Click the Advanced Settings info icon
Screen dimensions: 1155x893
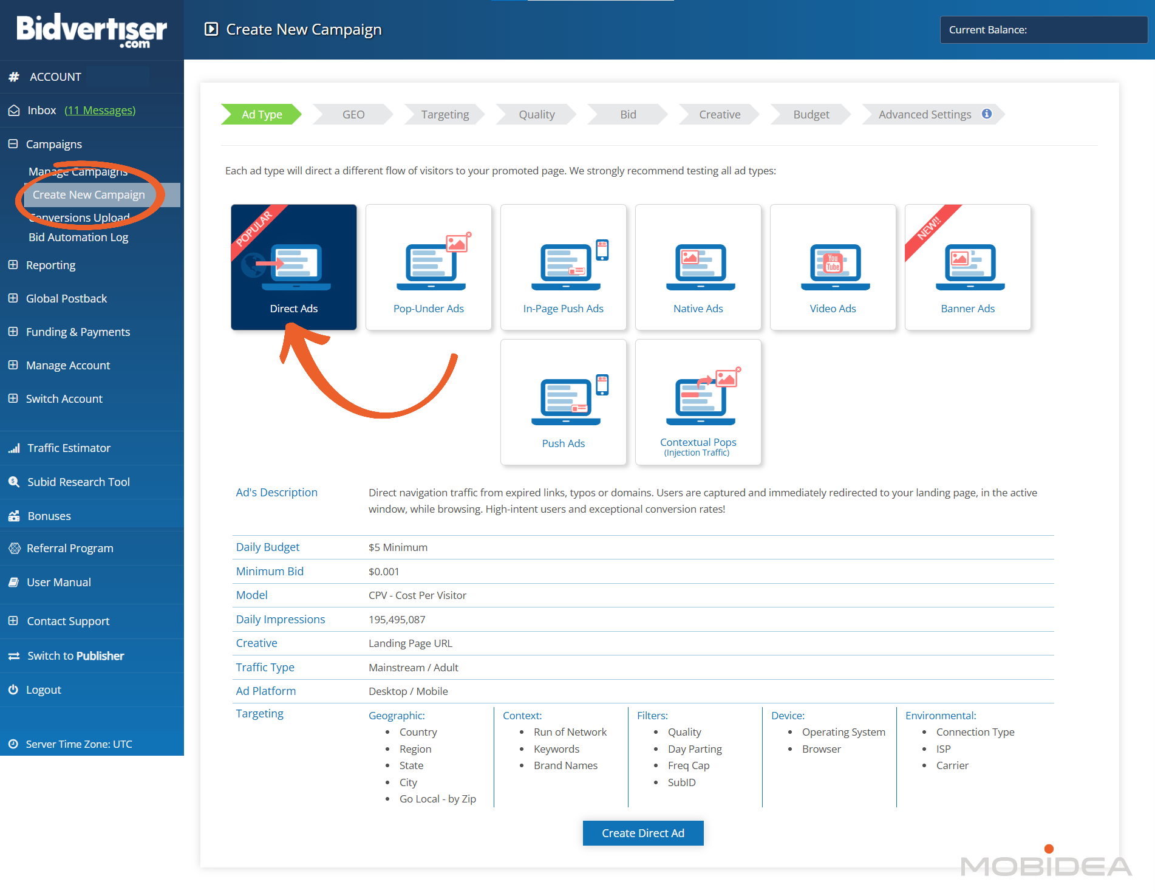coord(987,114)
